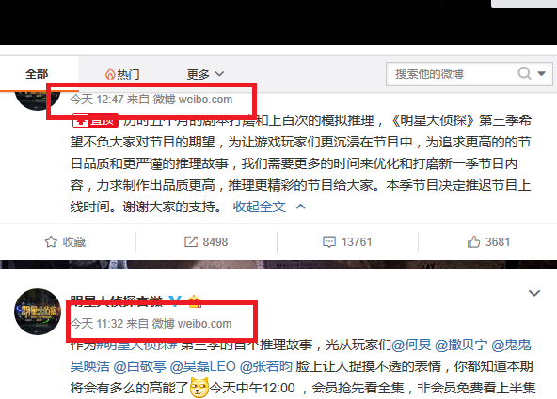Click the 明星大侦探 profile avatar thumbnail
This screenshot has height=399, width=557.
coord(38,312)
